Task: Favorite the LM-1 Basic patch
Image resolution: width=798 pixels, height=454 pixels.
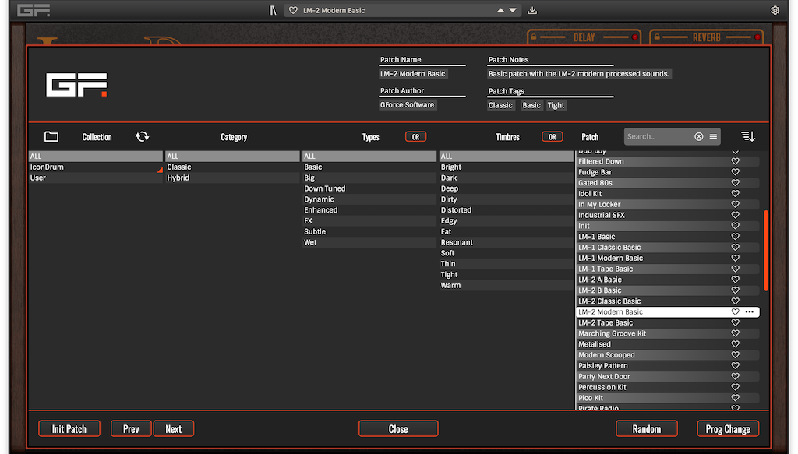Action: coord(736,237)
